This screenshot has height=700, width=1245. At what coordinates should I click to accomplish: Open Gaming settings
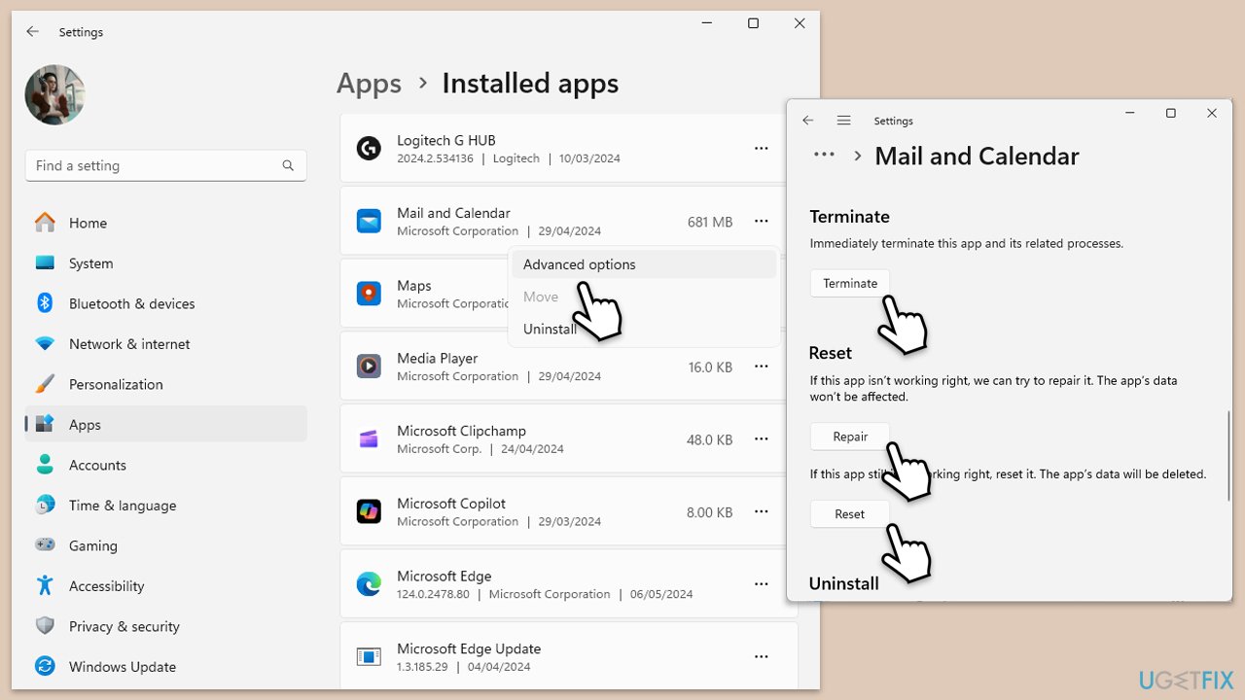166,545
